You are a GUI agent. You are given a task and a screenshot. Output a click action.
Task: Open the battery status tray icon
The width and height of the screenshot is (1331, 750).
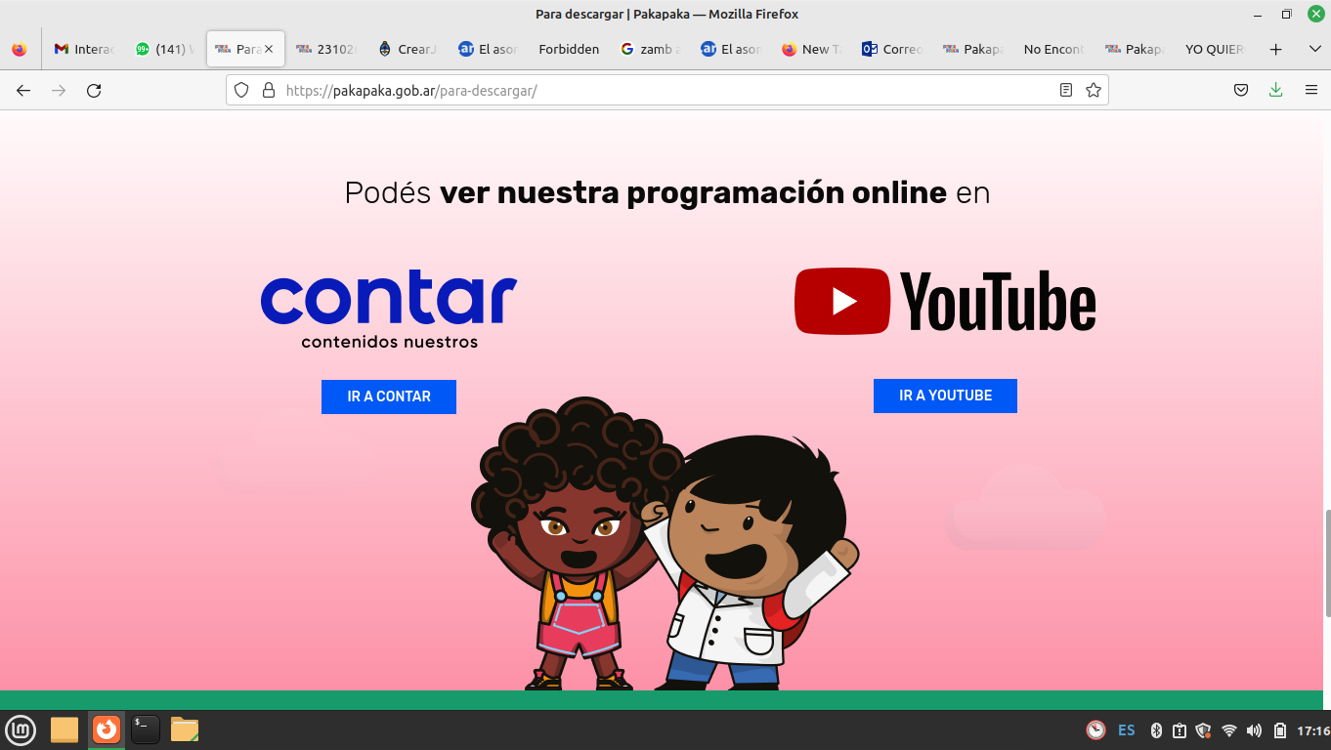(x=1279, y=730)
